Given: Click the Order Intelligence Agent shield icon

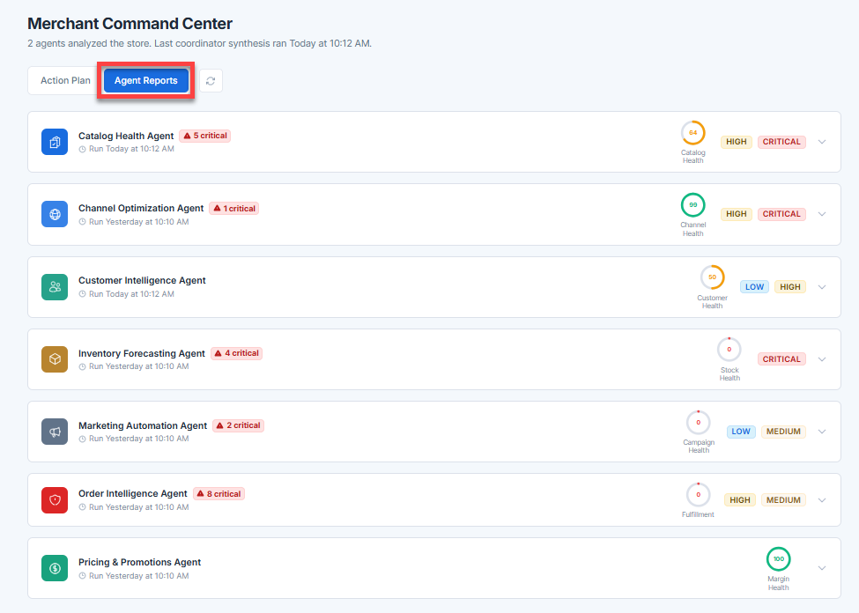Looking at the screenshot, I should tap(55, 500).
